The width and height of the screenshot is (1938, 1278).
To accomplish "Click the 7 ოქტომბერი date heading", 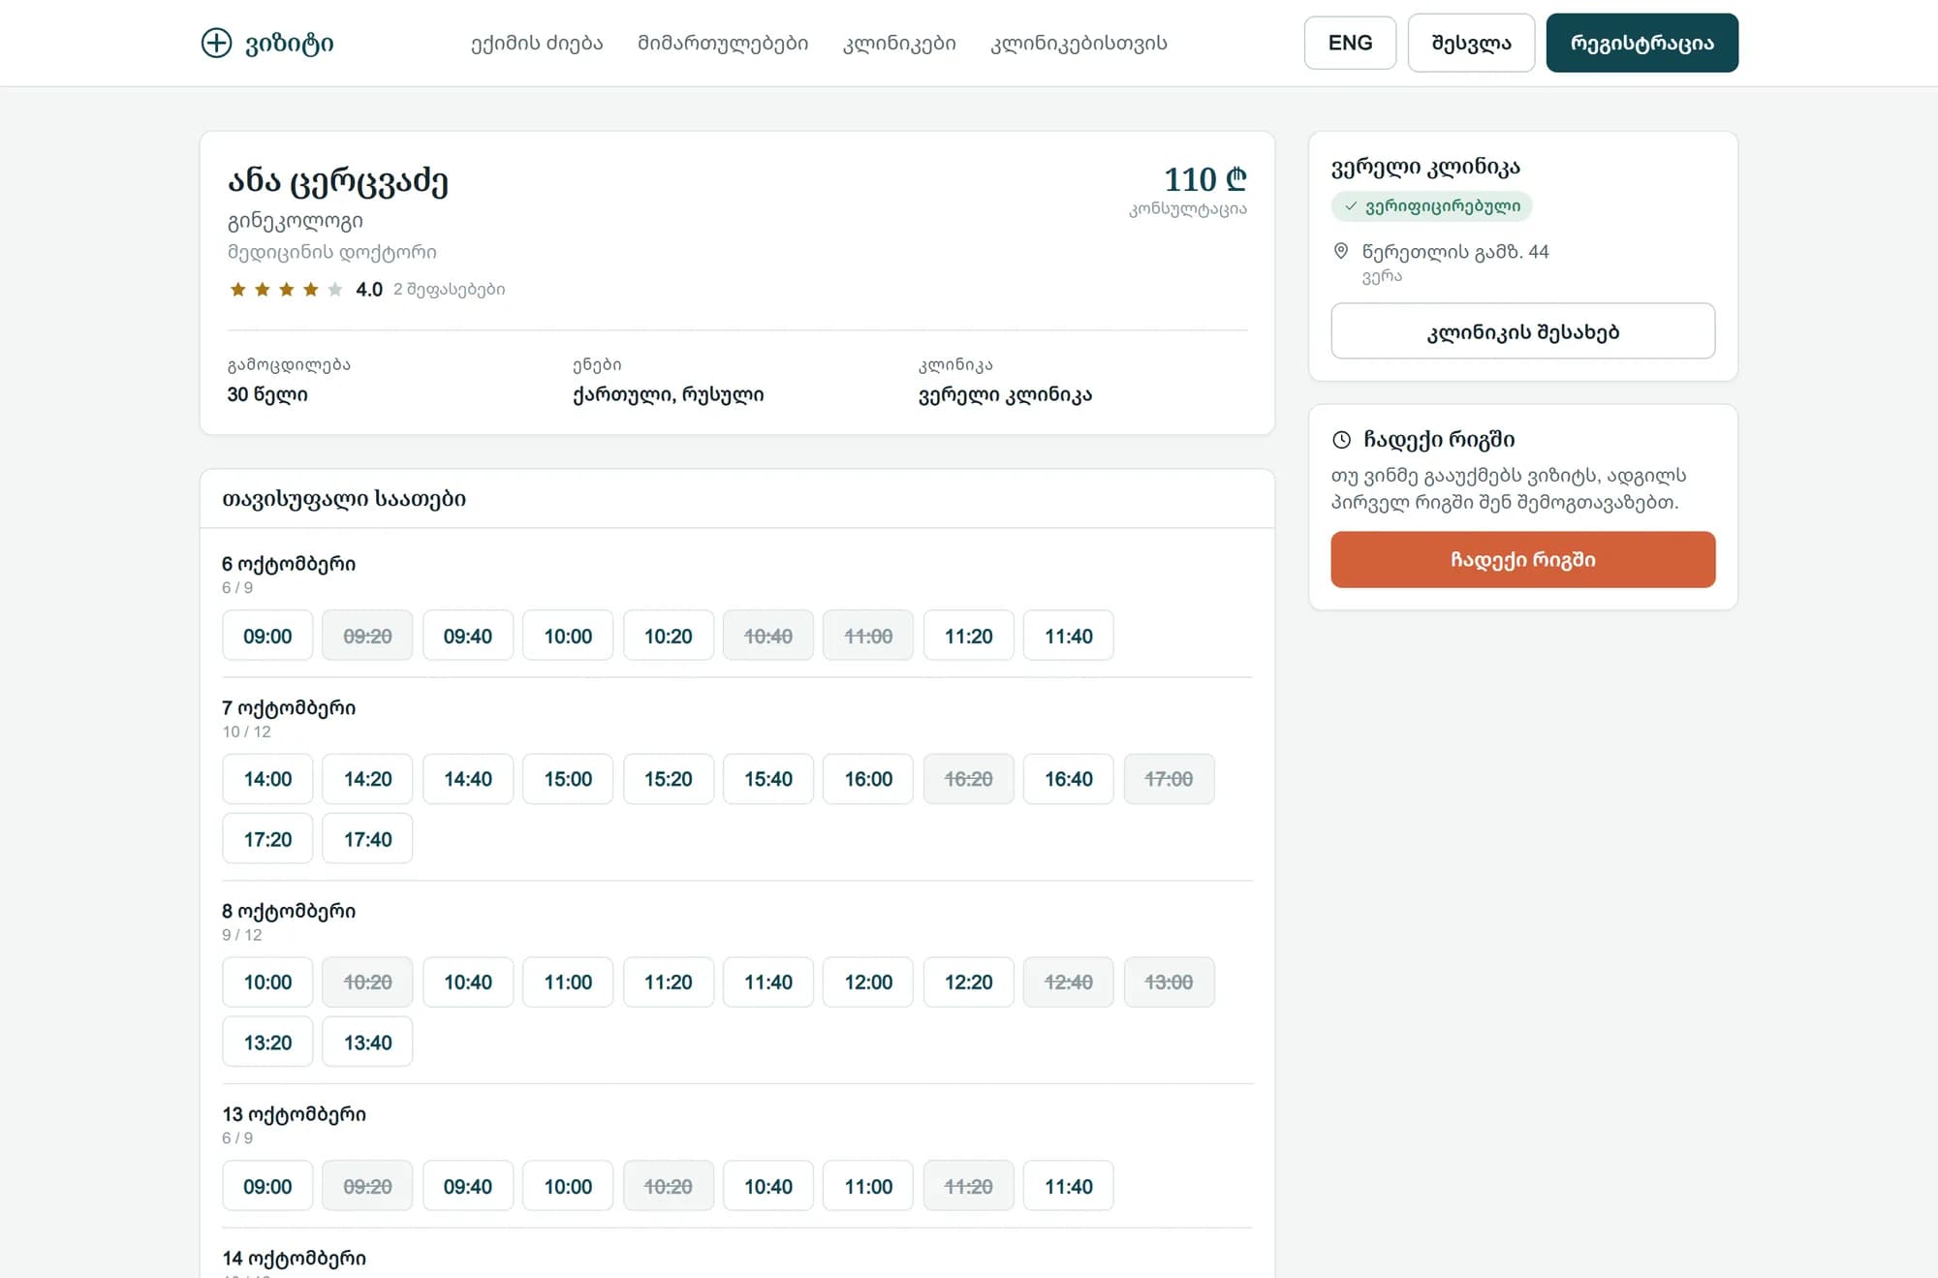I will (289, 708).
